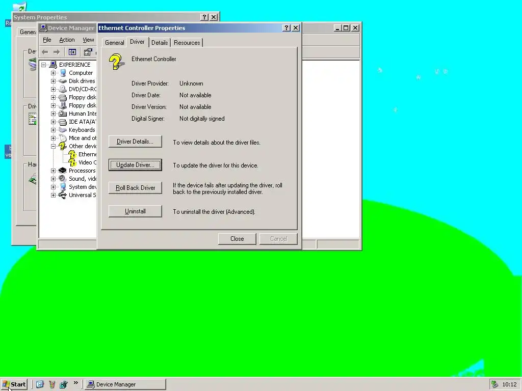Expand the Sound, video controllers node
Image resolution: width=522 pixels, height=391 pixels.
pos(53,179)
